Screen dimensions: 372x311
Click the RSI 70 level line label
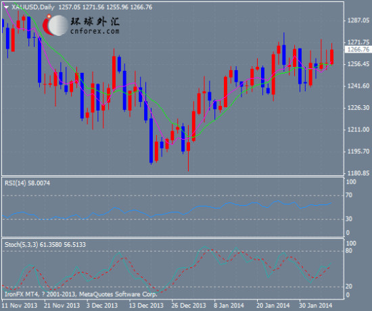(349, 195)
